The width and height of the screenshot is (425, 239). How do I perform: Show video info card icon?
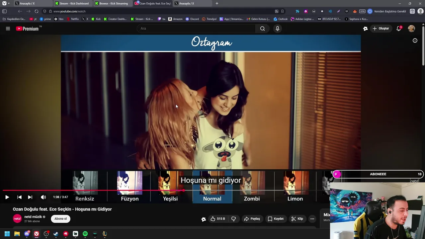point(415,40)
